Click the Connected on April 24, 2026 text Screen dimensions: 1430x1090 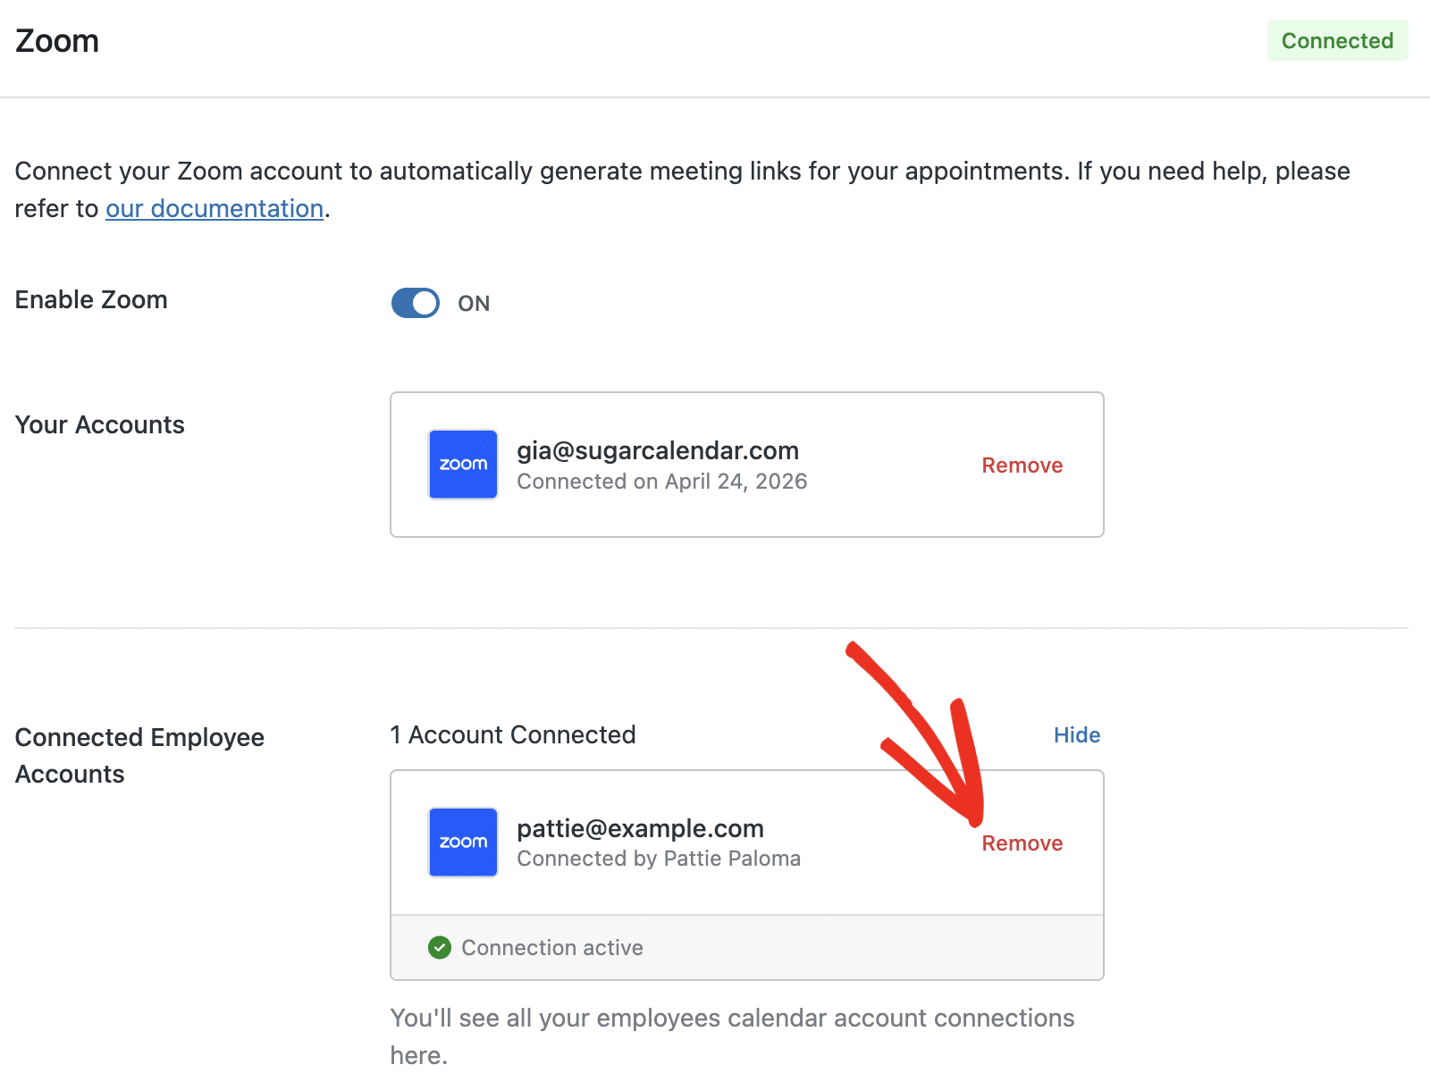point(661,482)
